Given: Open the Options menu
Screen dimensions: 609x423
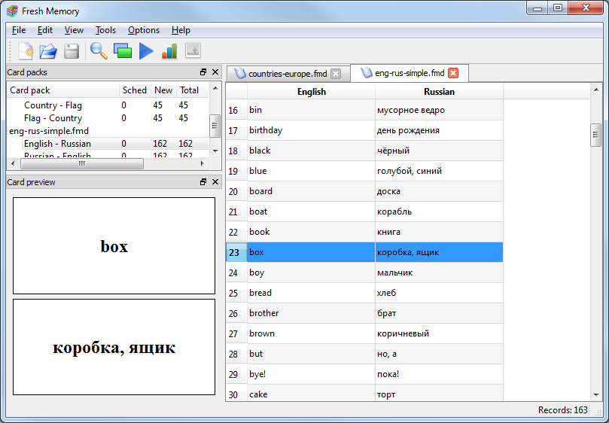Looking at the screenshot, I should coord(144,30).
